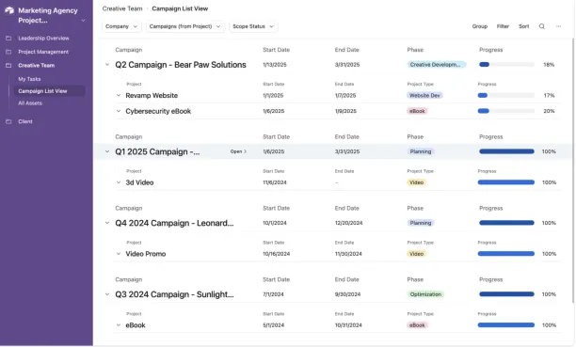Screen dimensions: 576x347
Task: Click the Project Management folder icon
Action: [8, 52]
